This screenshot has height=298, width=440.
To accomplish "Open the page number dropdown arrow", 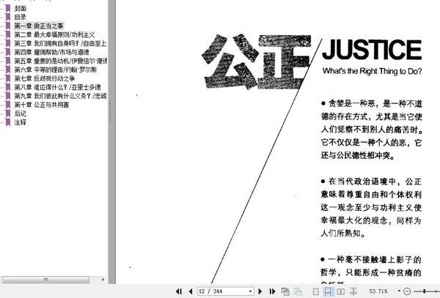I will tap(250, 291).
